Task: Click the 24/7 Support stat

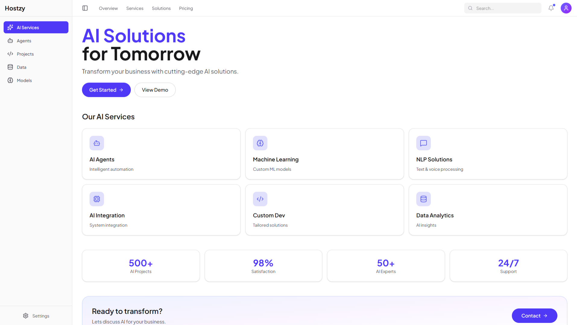Action: pos(508,266)
